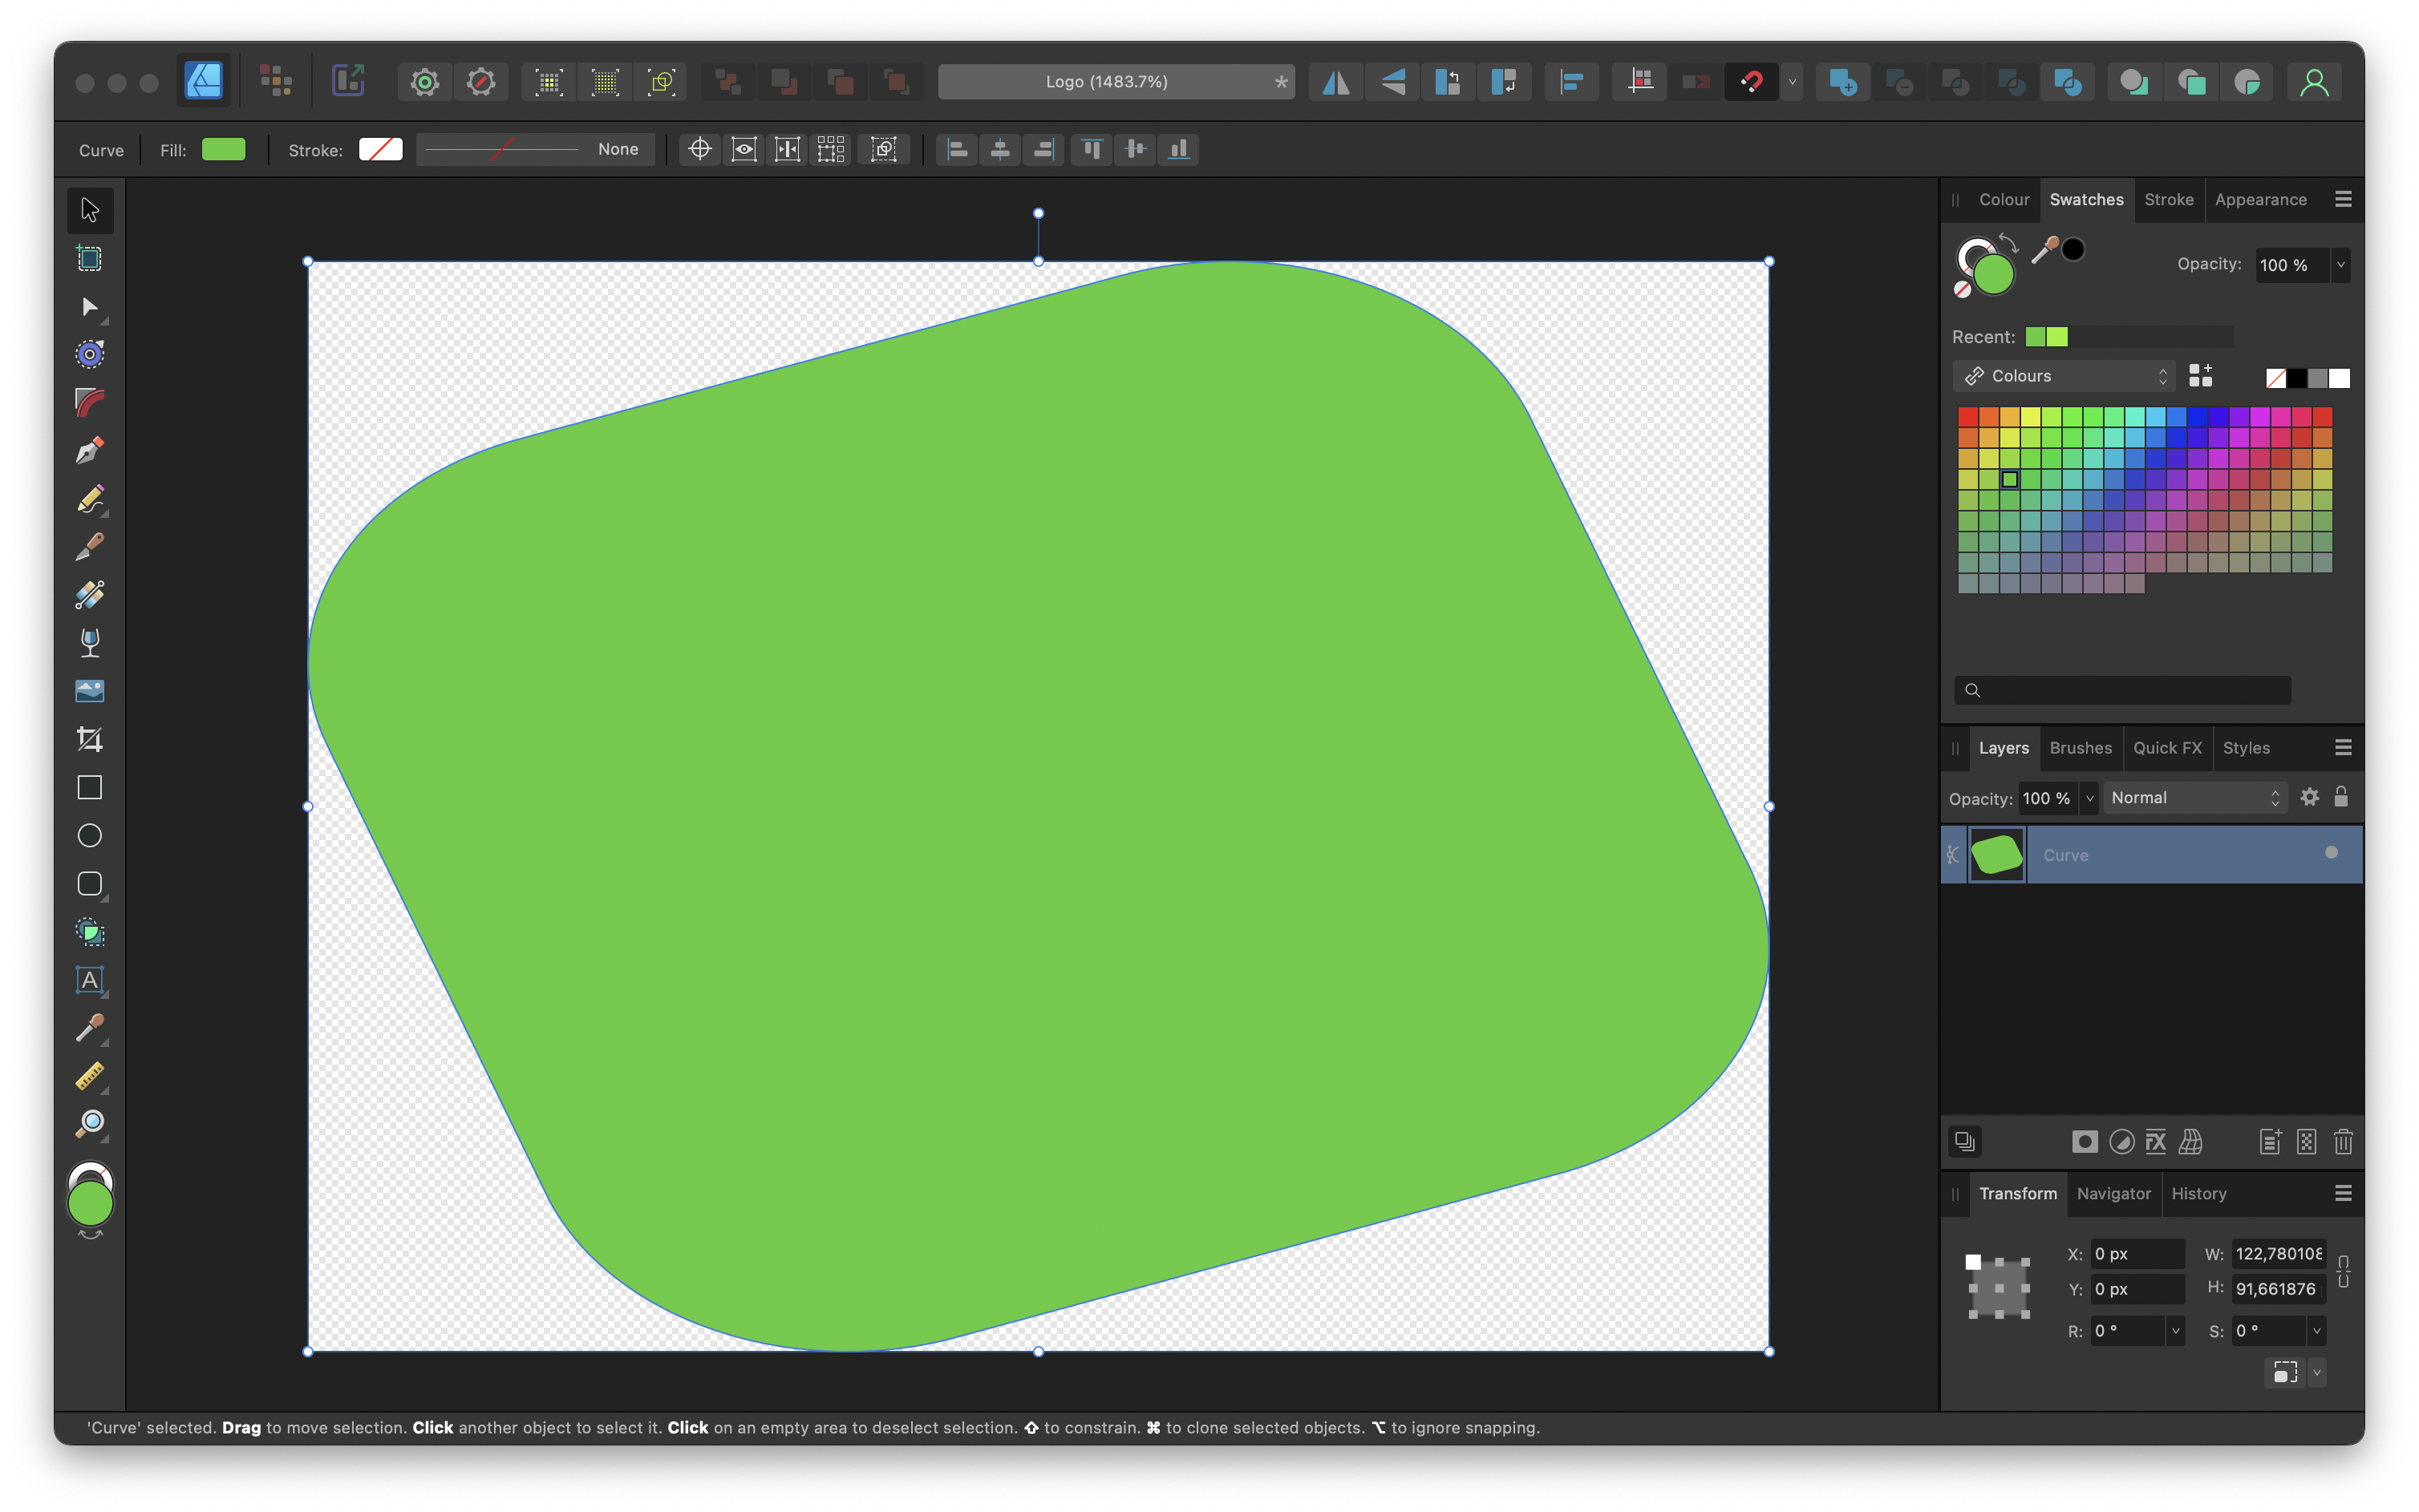Select the Pencil tool
This screenshot has height=1512, width=2419.
tap(89, 500)
